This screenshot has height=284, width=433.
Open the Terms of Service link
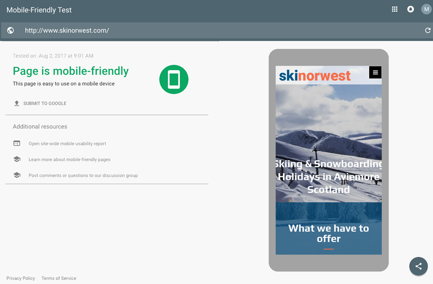59,278
